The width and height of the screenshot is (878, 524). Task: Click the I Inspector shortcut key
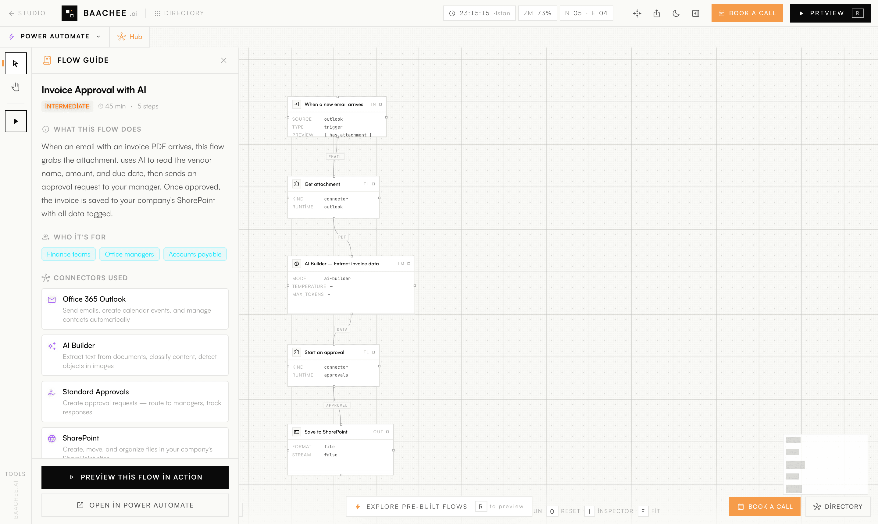589,511
